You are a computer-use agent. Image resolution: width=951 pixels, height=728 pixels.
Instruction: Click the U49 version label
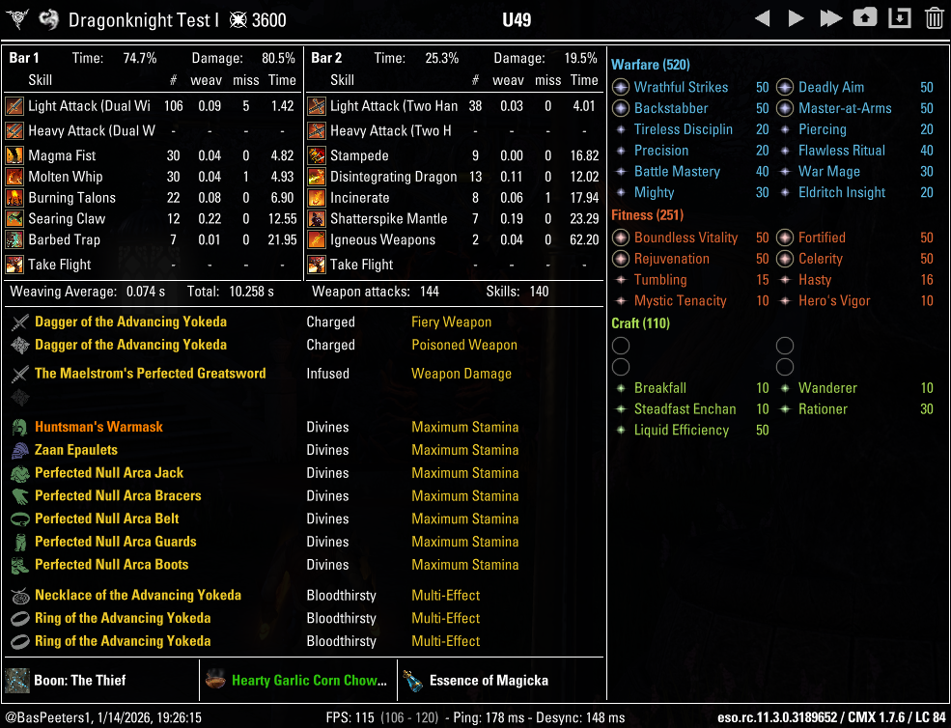point(517,20)
